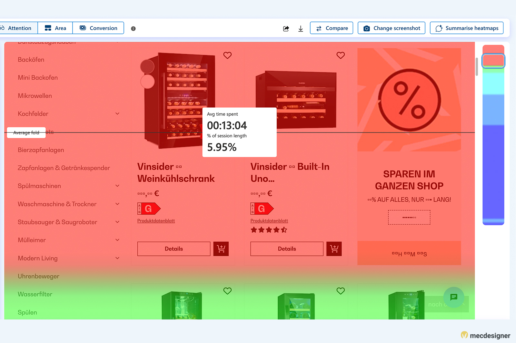Favorite the first Vinsider Weinkühlschrank heart
516x343 pixels.
coord(227,55)
